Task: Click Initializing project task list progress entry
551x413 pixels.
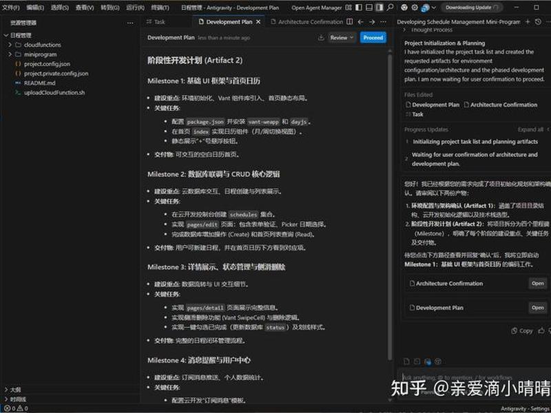Action: pyautogui.click(x=475, y=142)
